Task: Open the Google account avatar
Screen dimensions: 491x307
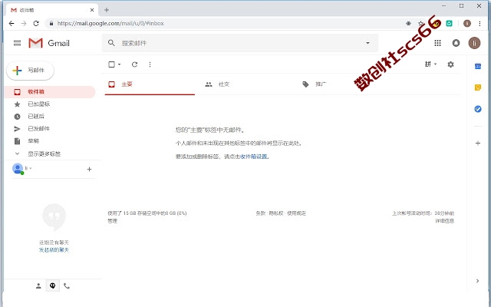Action: pyautogui.click(x=474, y=43)
